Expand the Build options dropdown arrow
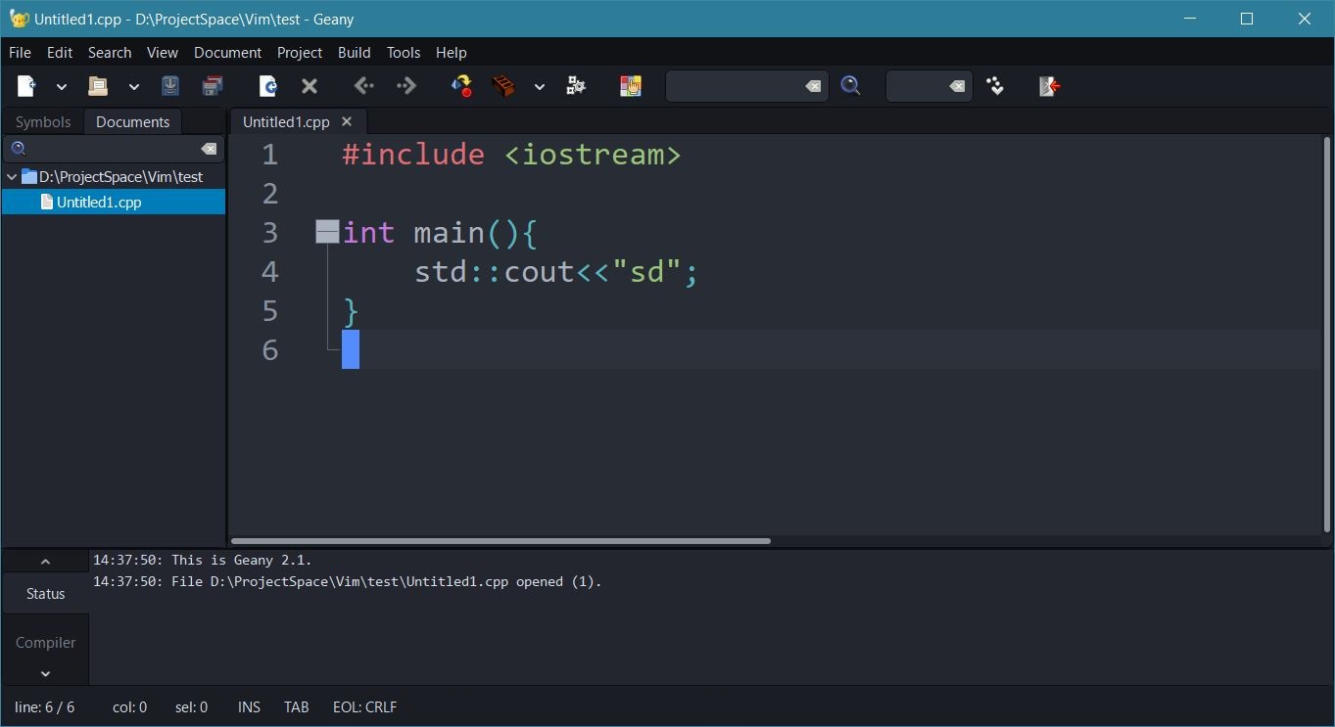1335x727 pixels. pyautogui.click(x=539, y=87)
